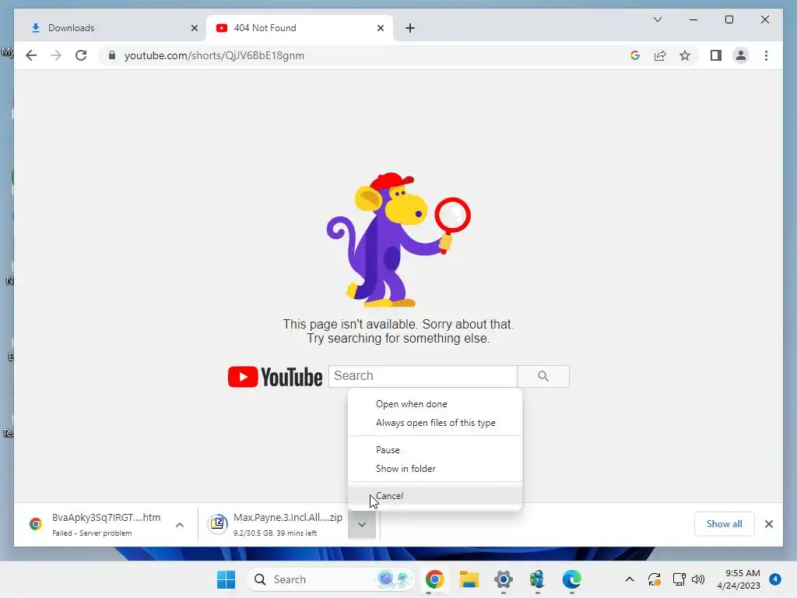Viewport: 797px width, 598px height.
Task: Open Chrome's three-dot menu
Action: (766, 55)
